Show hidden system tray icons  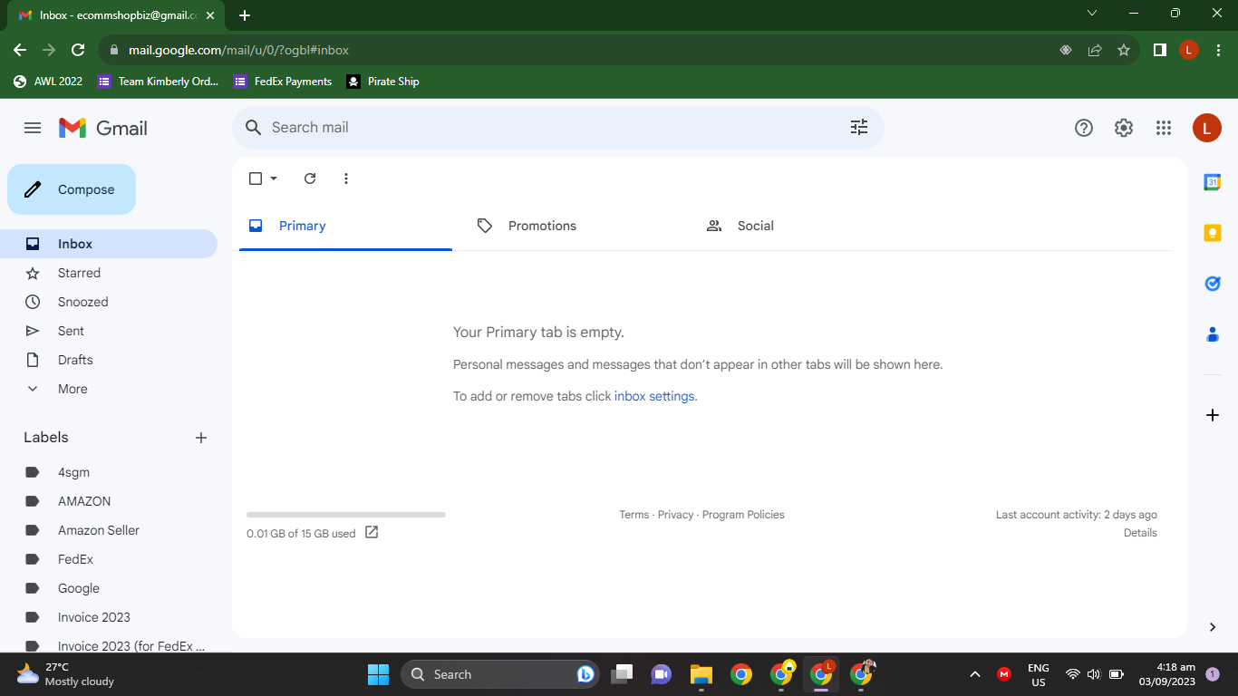pyautogui.click(x=975, y=674)
